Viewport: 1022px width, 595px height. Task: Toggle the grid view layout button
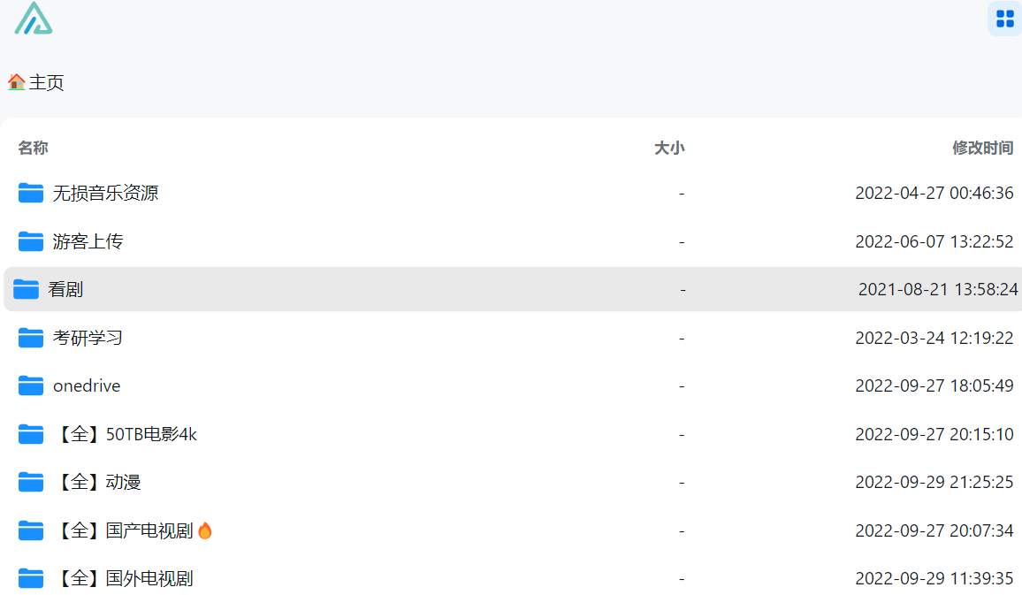tap(1004, 19)
